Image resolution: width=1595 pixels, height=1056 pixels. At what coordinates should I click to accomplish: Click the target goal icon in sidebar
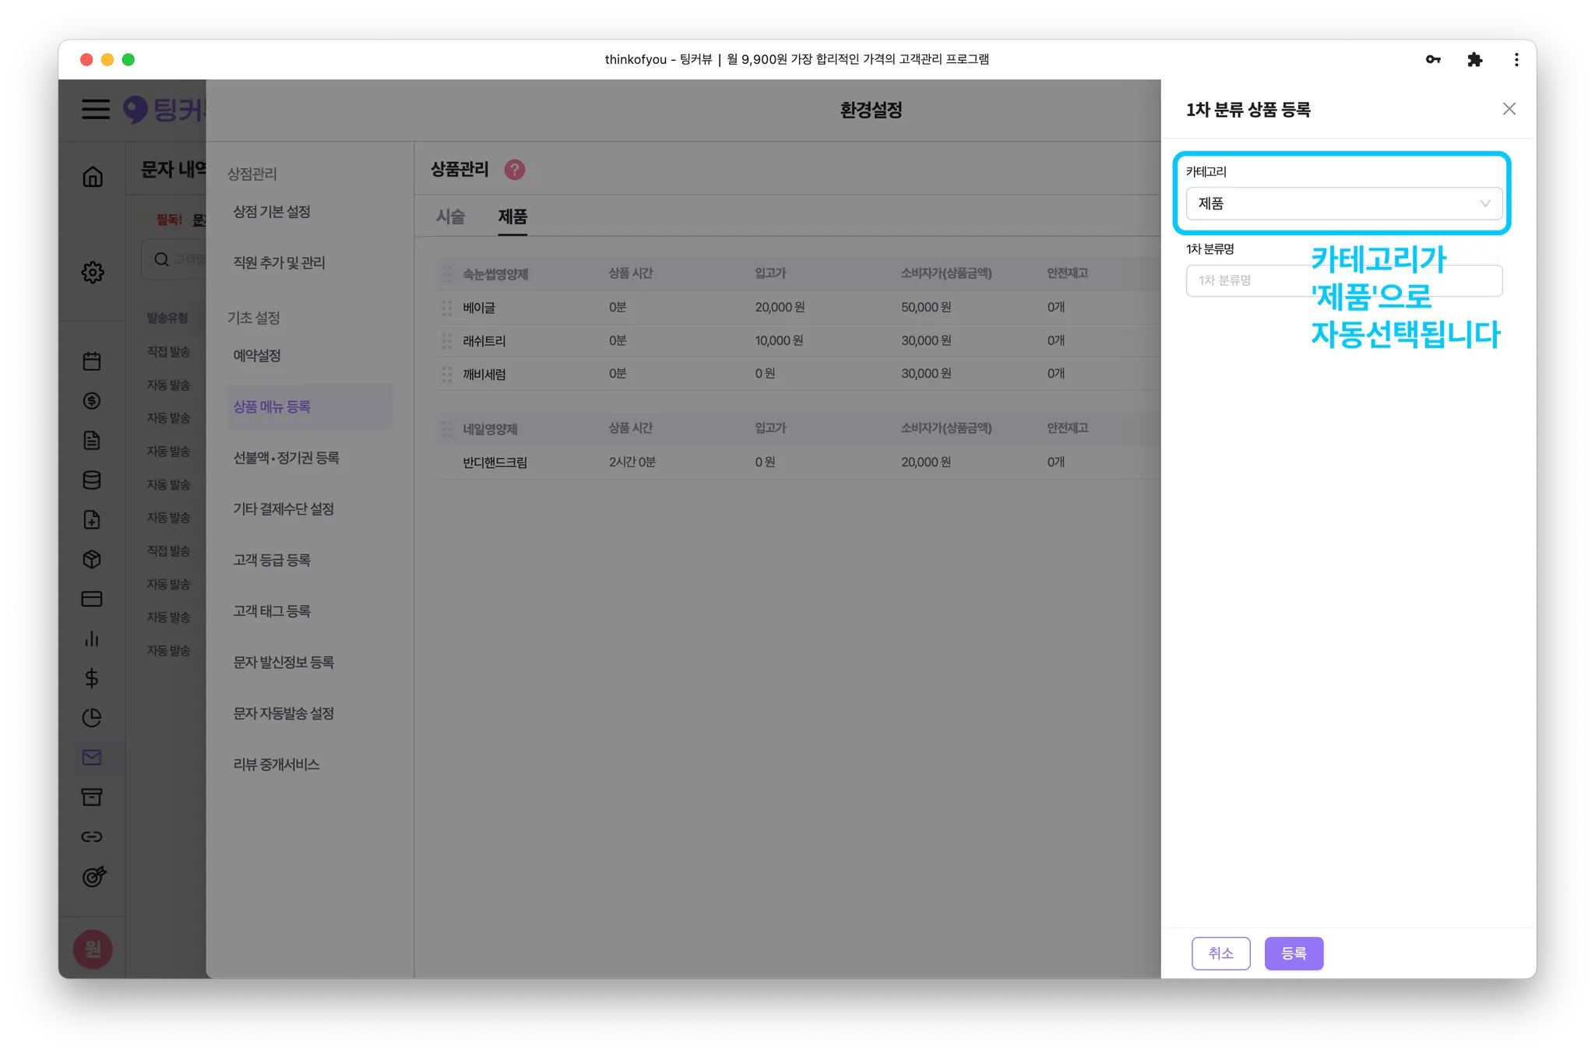(x=93, y=876)
